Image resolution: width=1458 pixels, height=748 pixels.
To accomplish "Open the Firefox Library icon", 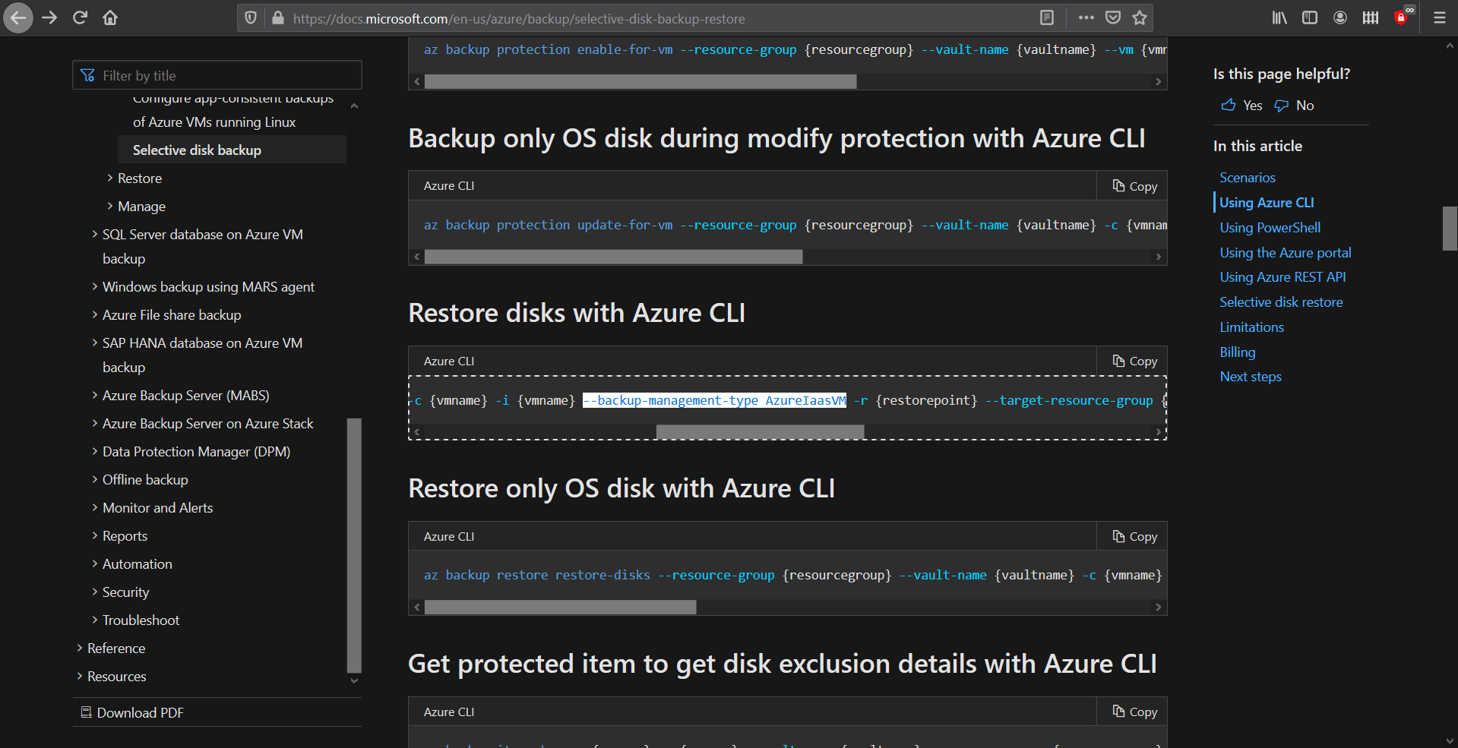I will click(1279, 17).
